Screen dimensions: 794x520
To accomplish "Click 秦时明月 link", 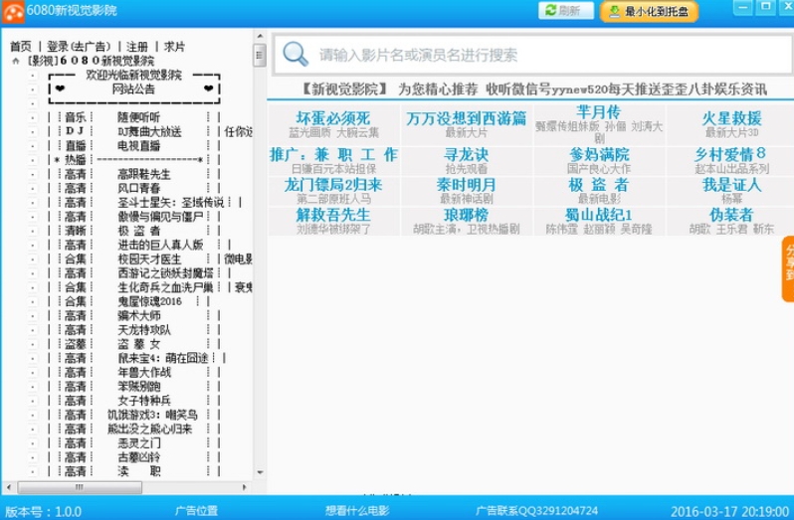I will (467, 185).
